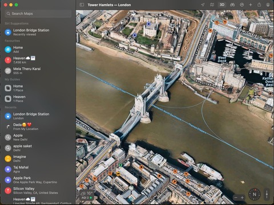
Task: Zoom in with the plus button
Action: point(242,198)
